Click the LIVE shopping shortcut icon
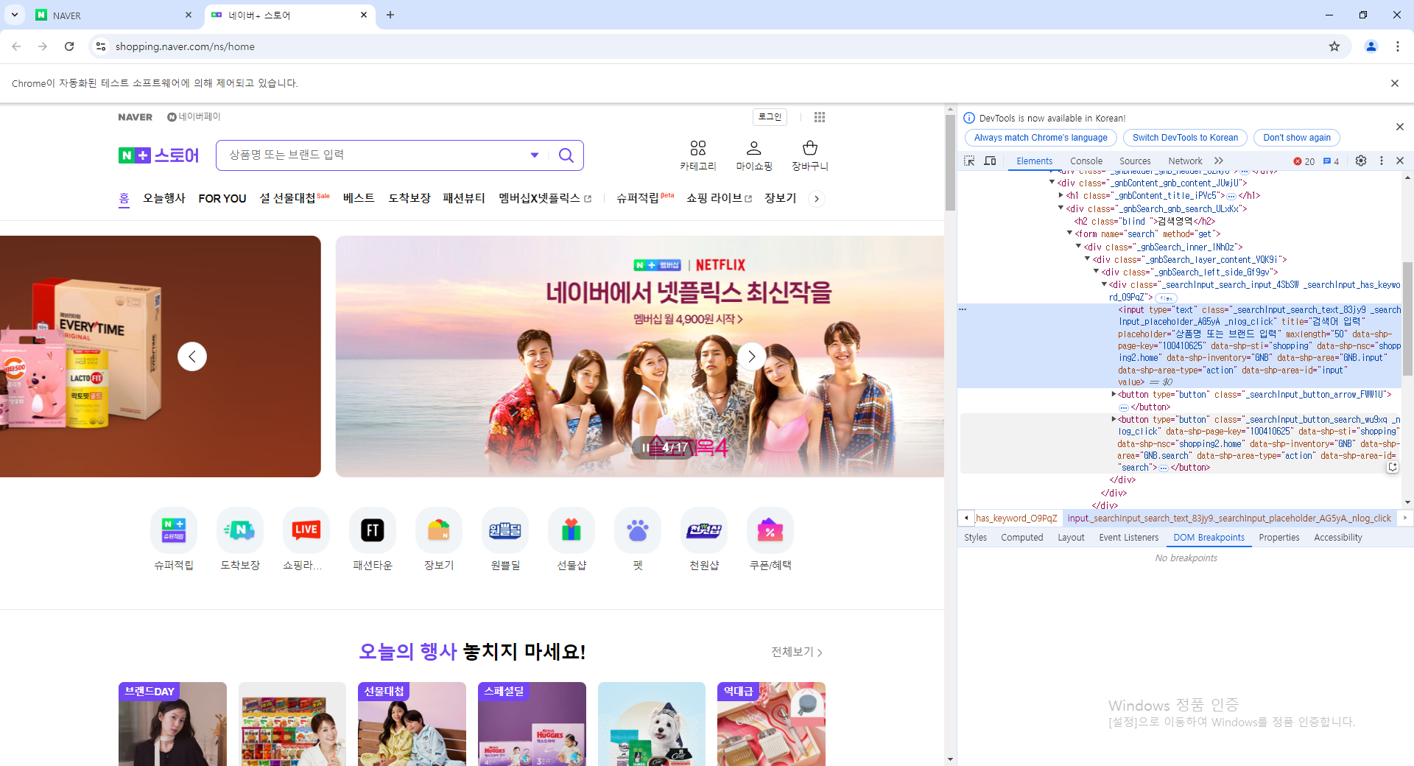The image size is (1414, 766). click(306, 530)
